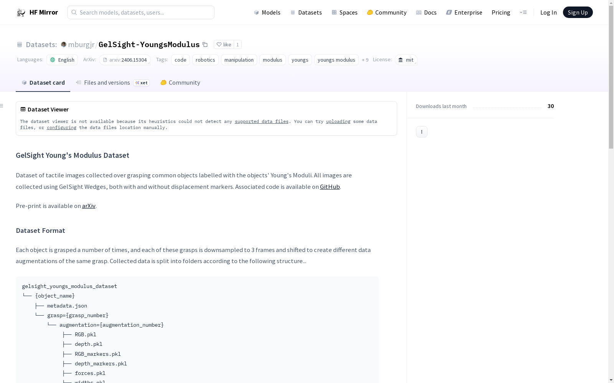The height and width of the screenshot is (383, 614).
Task: Switch to the Dataset card tab
Action: pyautogui.click(x=43, y=82)
